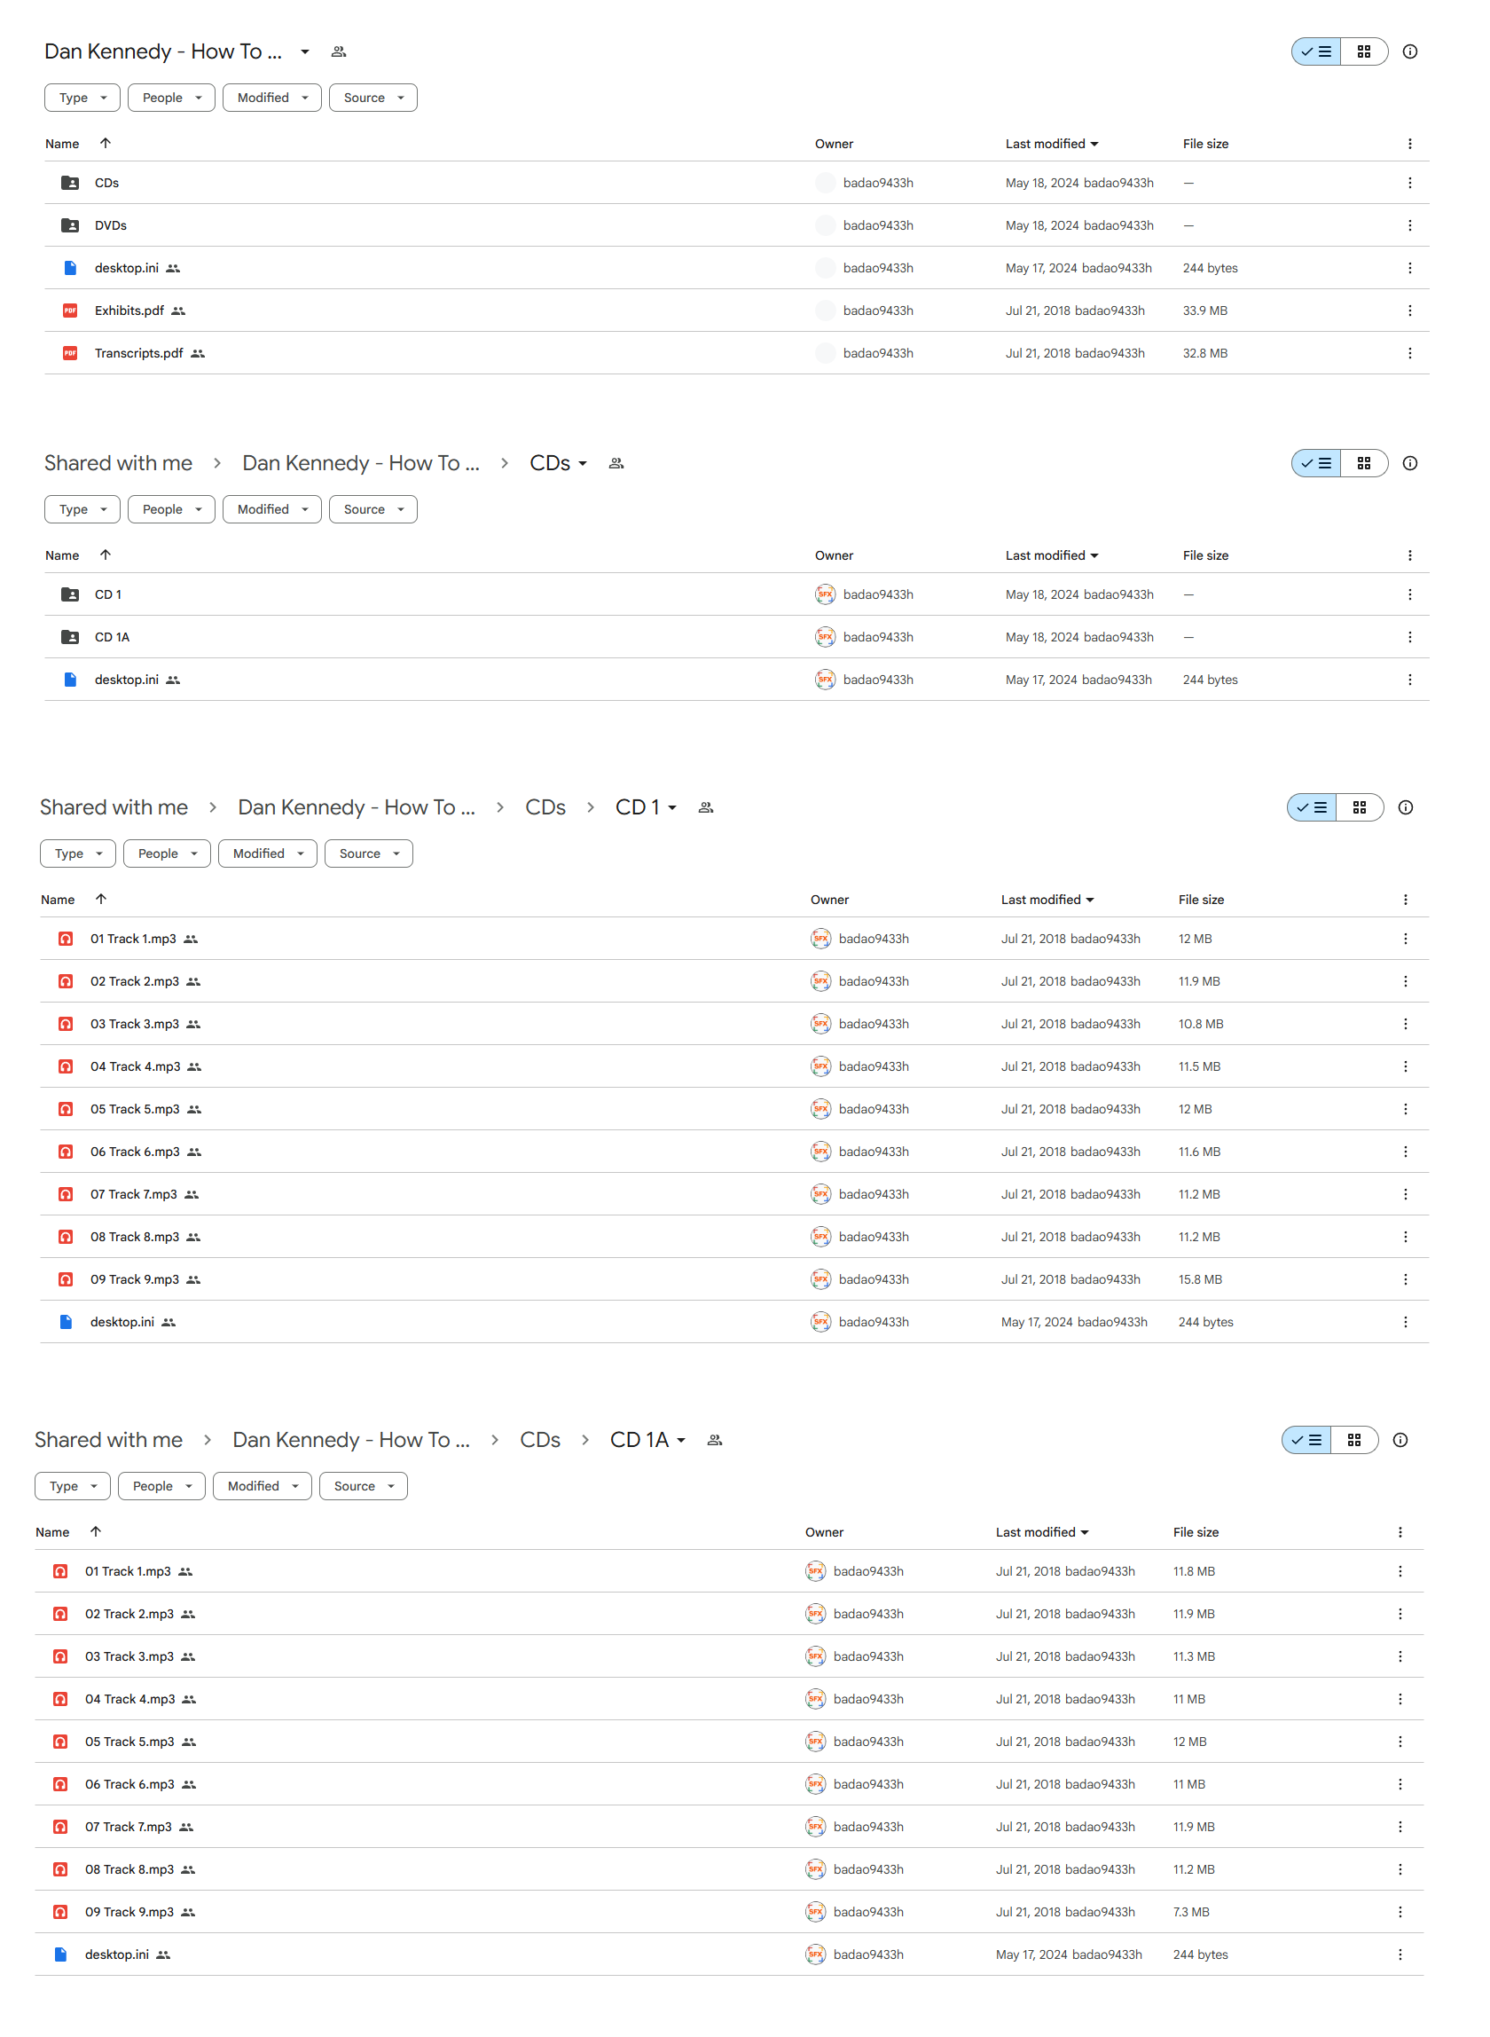
Task: Select list layout in CD 1 panel
Action: pos(1312,807)
